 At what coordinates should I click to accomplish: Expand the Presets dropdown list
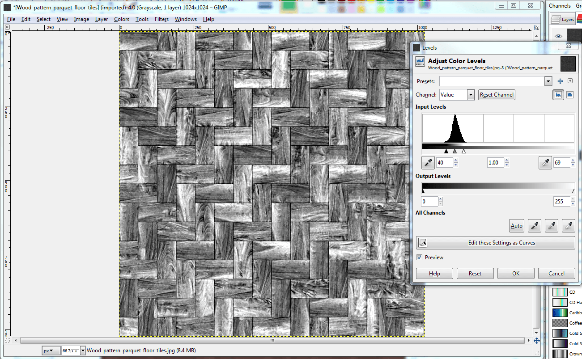tap(548, 81)
